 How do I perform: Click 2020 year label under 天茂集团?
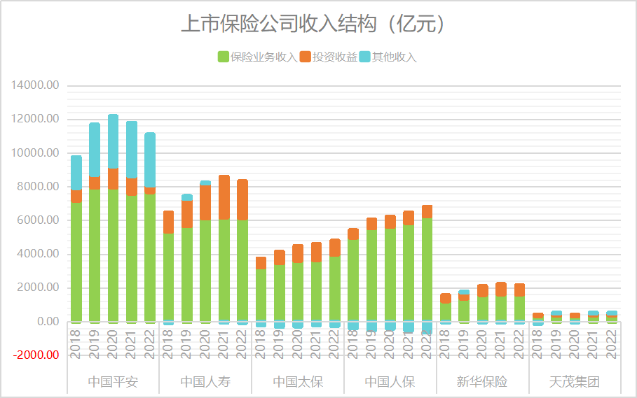pos(574,344)
